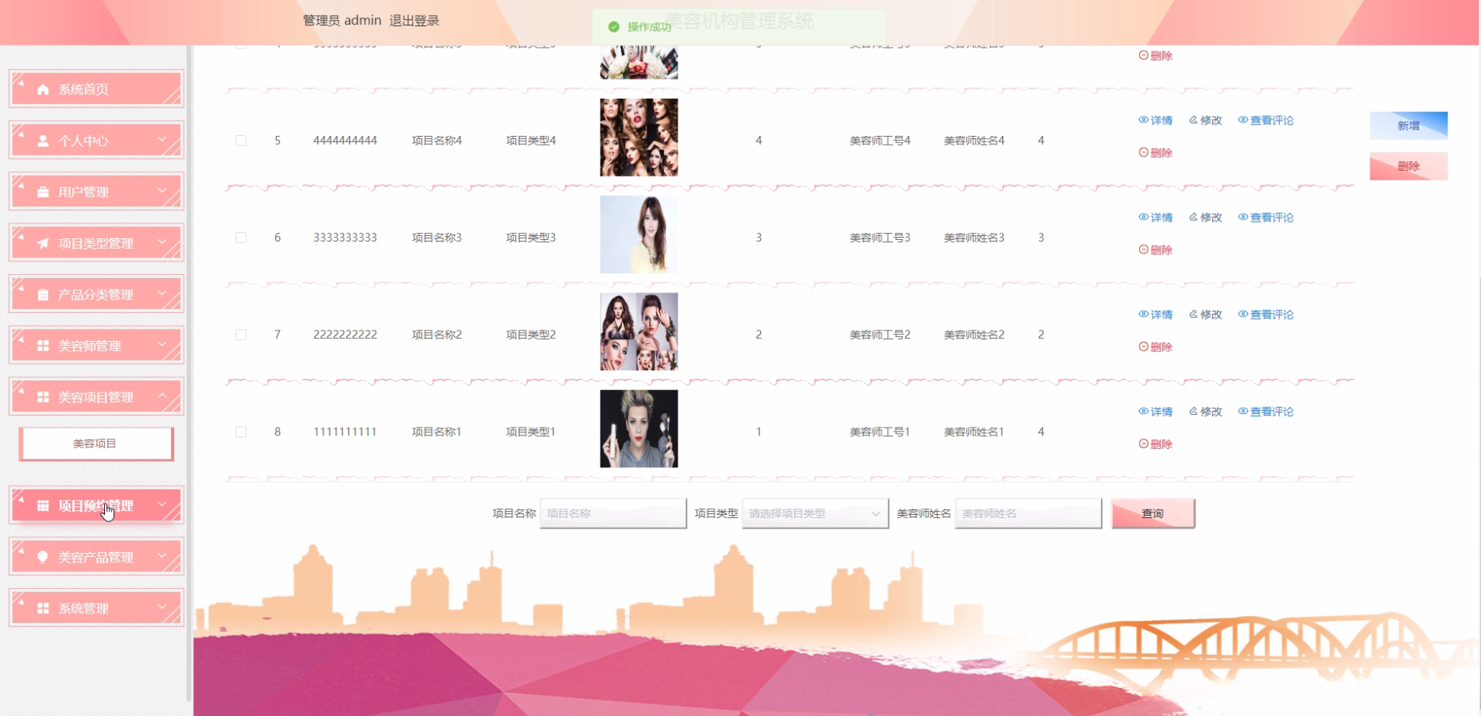Click the 项目类型4 cell
Image resolution: width=1481 pixels, height=716 pixels.
click(x=531, y=141)
